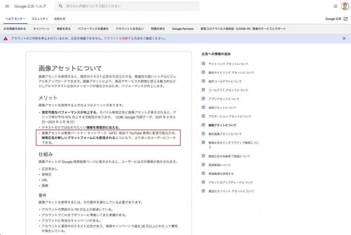The width and height of the screenshot is (351, 235).
Task: Open 動画広告のインタラクティブ機能について article
Action: point(234,145)
